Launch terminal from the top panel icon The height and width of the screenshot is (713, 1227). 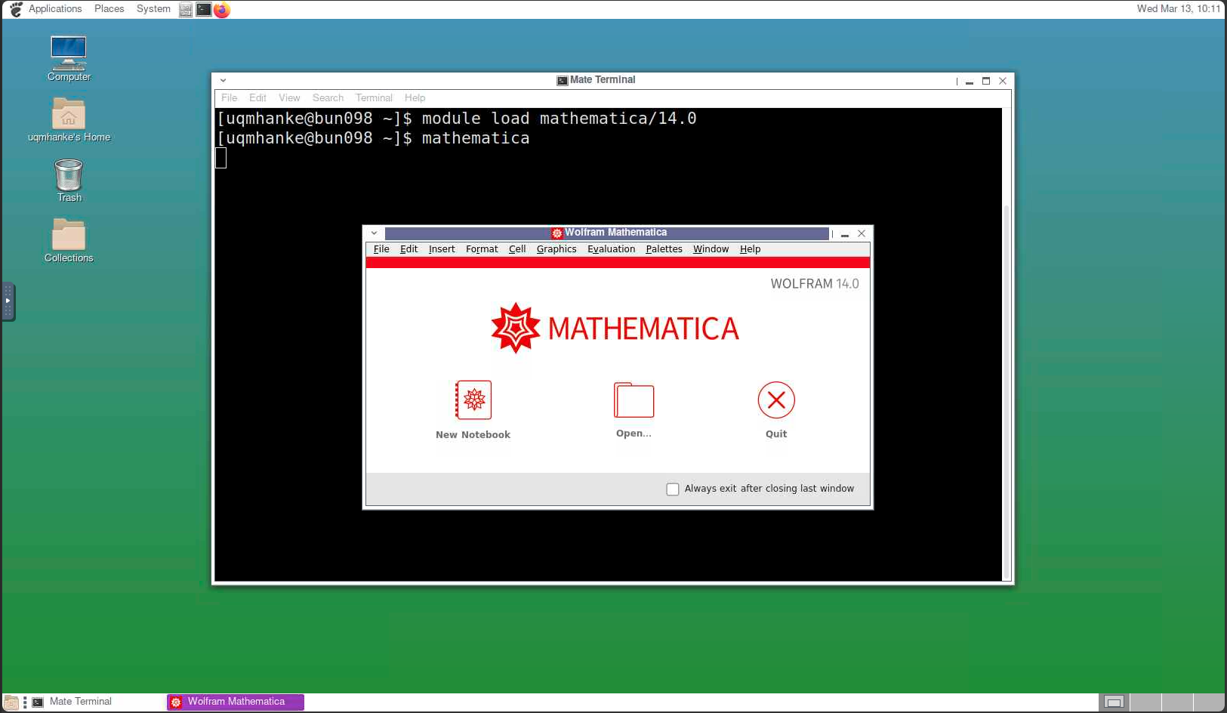[x=204, y=9]
